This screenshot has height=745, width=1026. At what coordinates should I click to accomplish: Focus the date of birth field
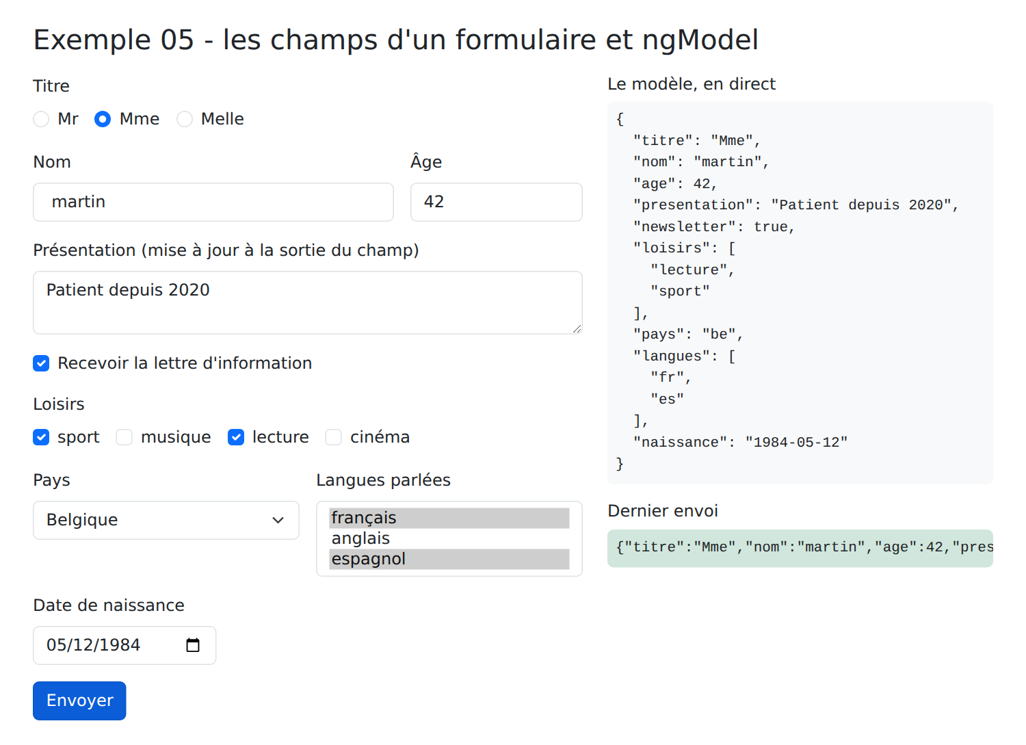click(124, 645)
